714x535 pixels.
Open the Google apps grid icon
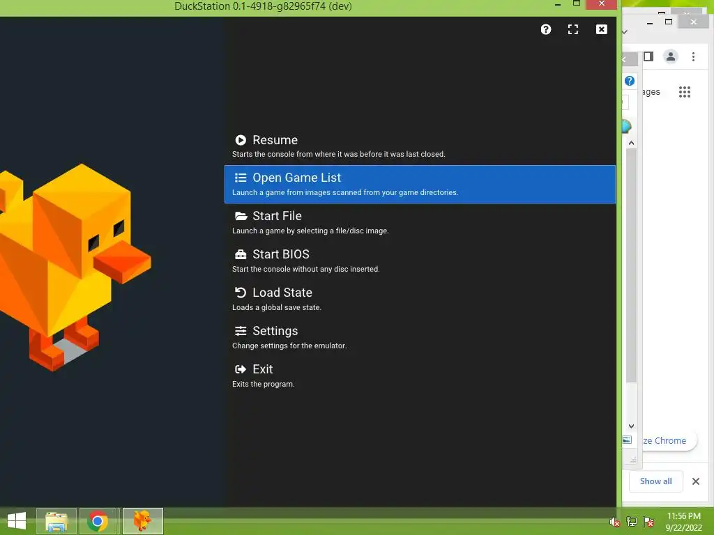pyautogui.click(x=685, y=92)
